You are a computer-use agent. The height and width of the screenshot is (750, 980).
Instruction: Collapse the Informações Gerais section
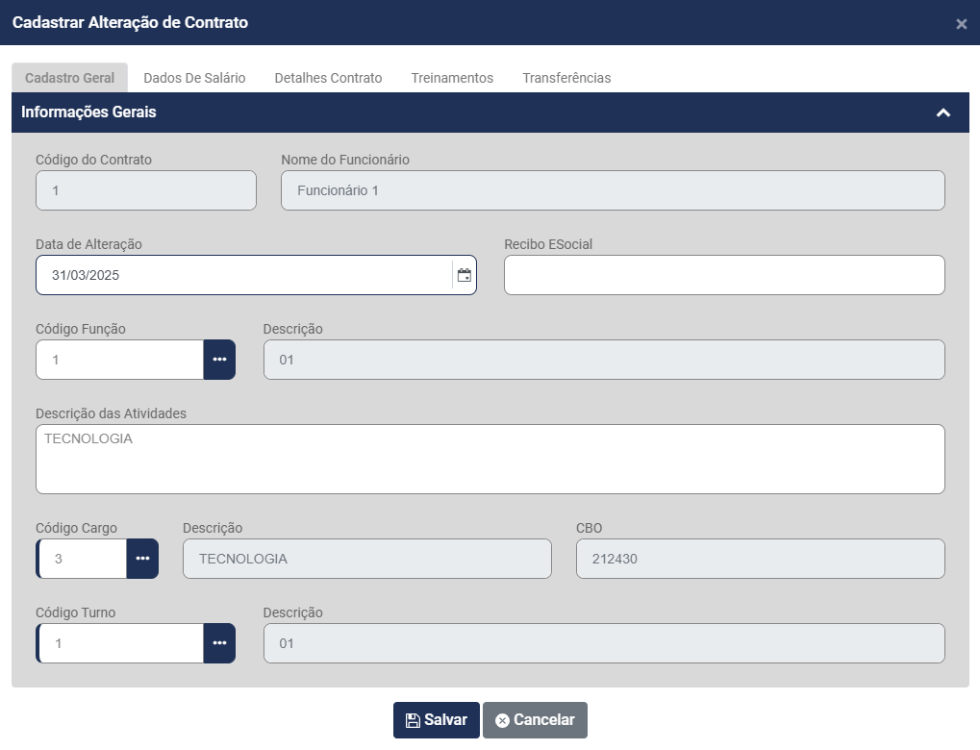click(x=943, y=112)
